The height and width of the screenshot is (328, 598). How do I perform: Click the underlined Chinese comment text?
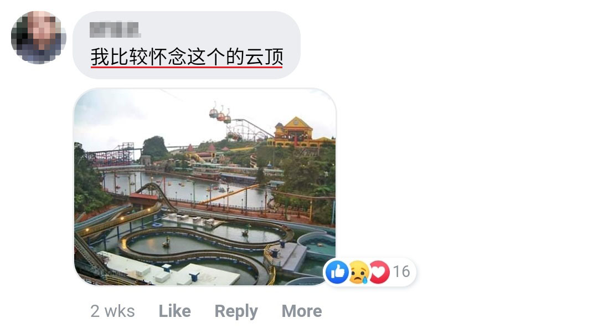(187, 57)
